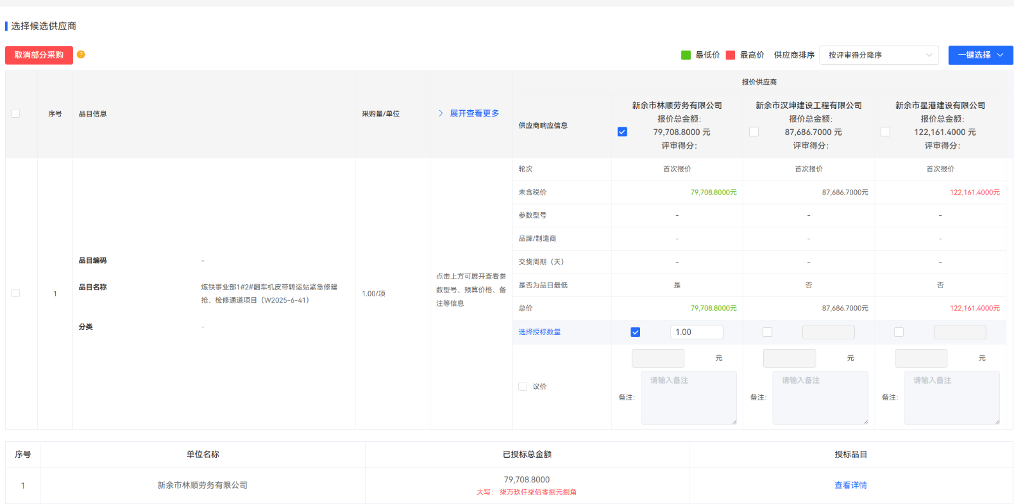The image size is (1014, 504).
Task: Toggle the 议价 checkbox
Action: point(523,386)
